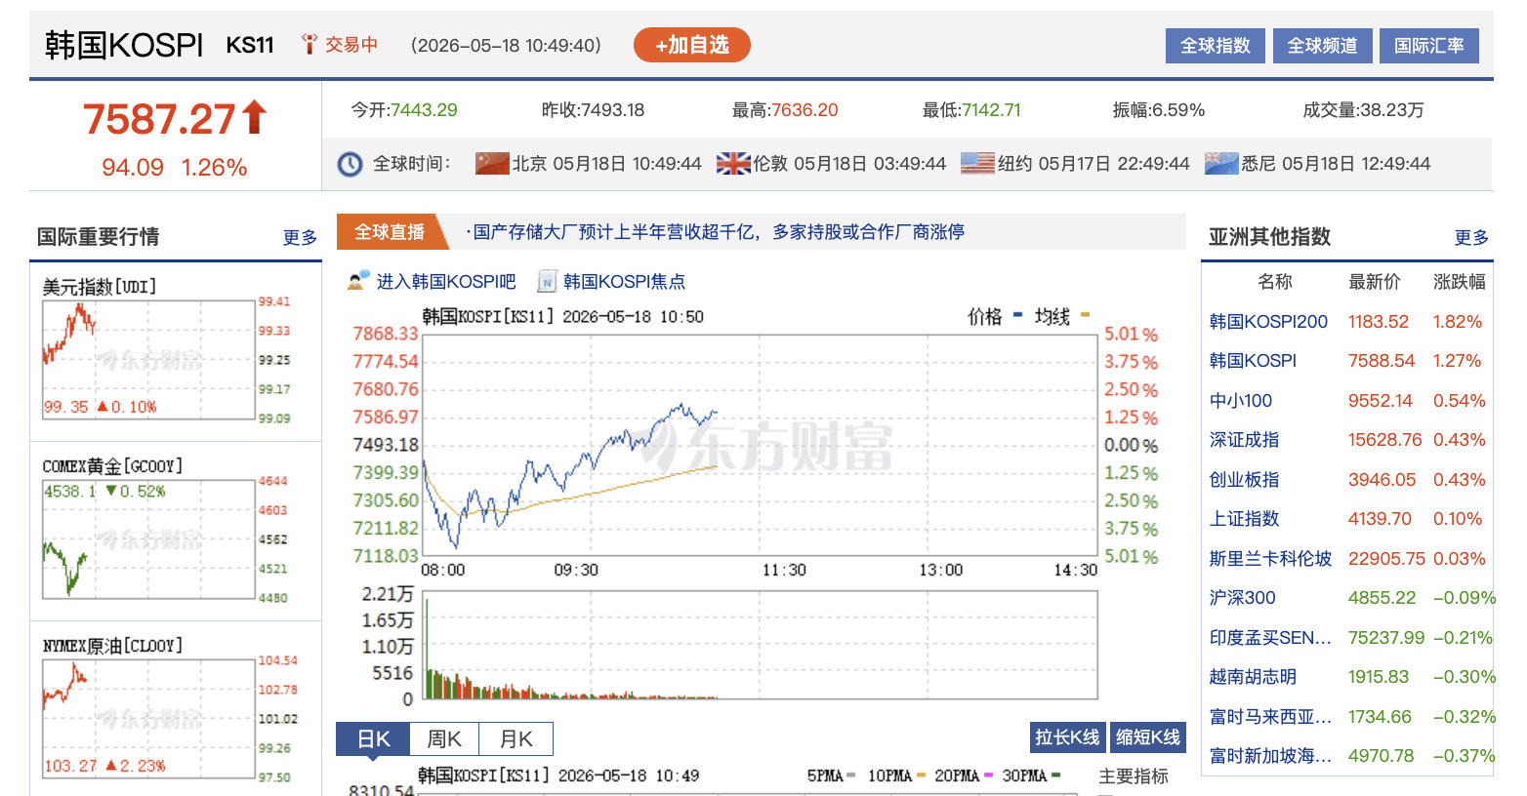Open the 韩国KOSPI200 index link
Image resolution: width=1527 pixels, height=796 pixels.
(1268, 322)
